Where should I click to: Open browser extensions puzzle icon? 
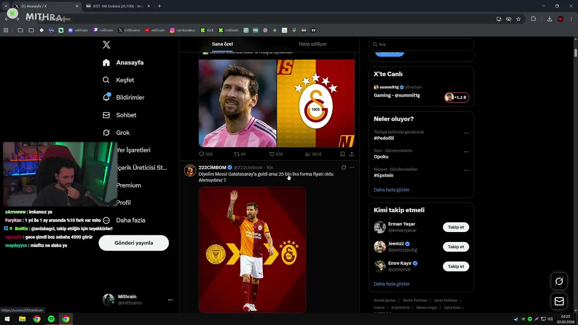[533, 19]
